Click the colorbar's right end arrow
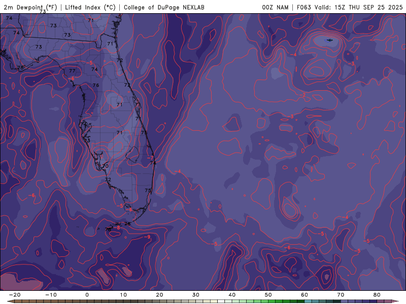Image resolution: width=406 pixels, height=304 pixels. point(395,301)
